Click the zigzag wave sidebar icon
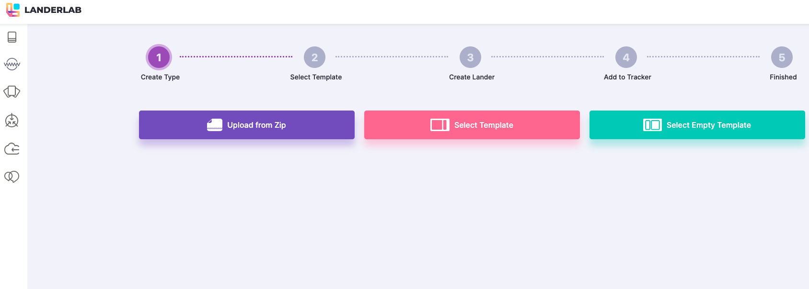The width and height of the screenshot is (809, 289). [x=12, y=64]
